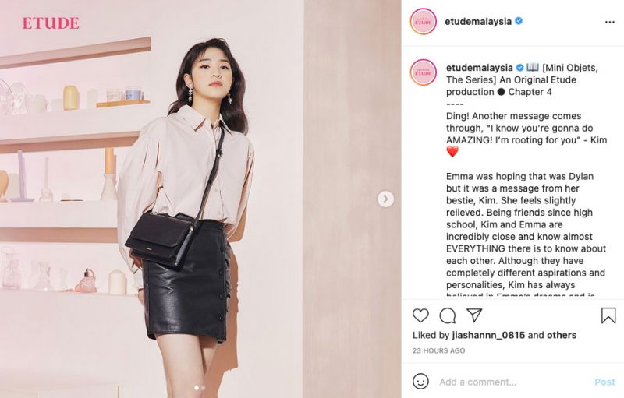This screenshot has width=624, height=398.
Task: Open the three-dot more options menu
Action: (610, 23)
